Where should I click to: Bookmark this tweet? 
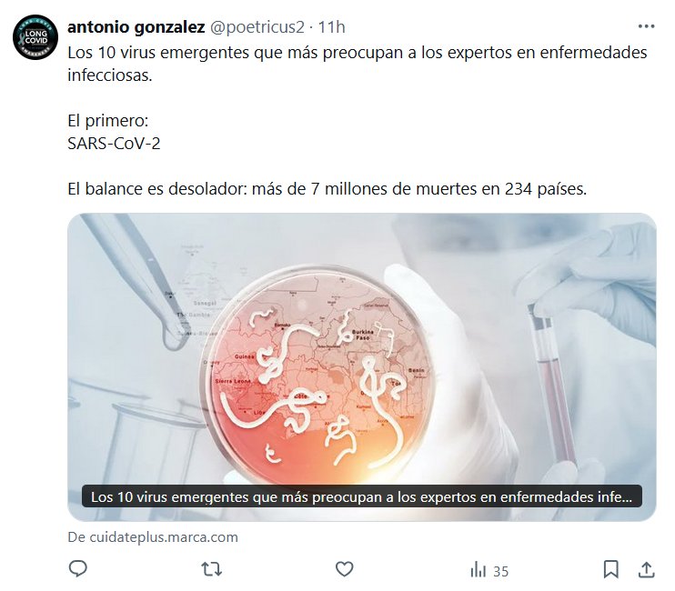[610, 569]
